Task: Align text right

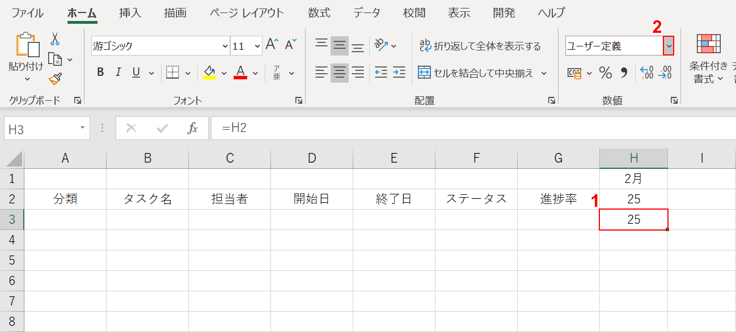Action: (358, 72)
